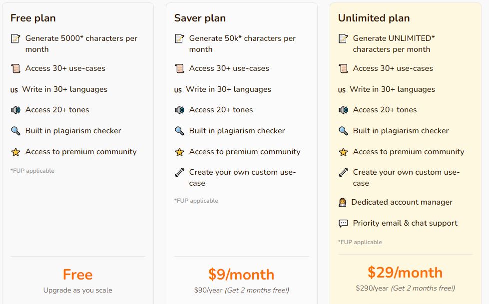Click the magnifier icon in Free plan
Screen dimensions: 489x304
(15, 131)
